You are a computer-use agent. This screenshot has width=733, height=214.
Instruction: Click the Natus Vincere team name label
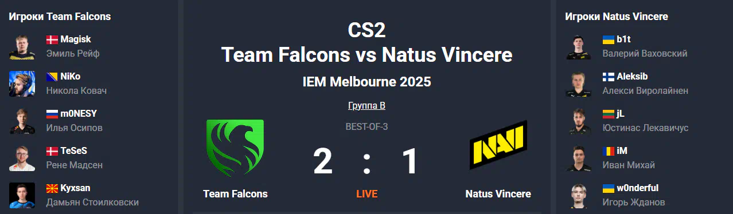coord(498,194)
